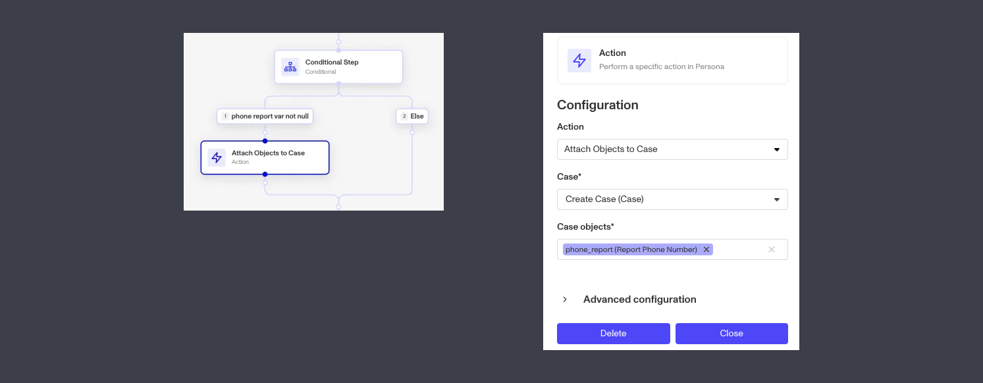Click the Case* field label
This screenshot has width=983, height=383.
click(570, 177)
